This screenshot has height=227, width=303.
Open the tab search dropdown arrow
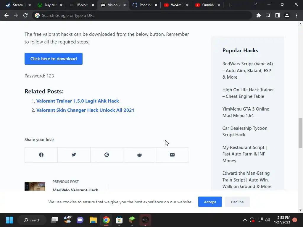pos(255,4)
